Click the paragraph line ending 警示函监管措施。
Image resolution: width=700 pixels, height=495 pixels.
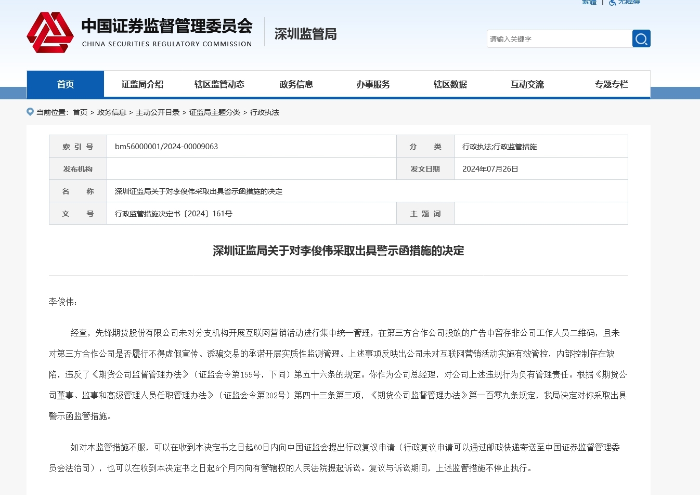(x=81, y=416)
